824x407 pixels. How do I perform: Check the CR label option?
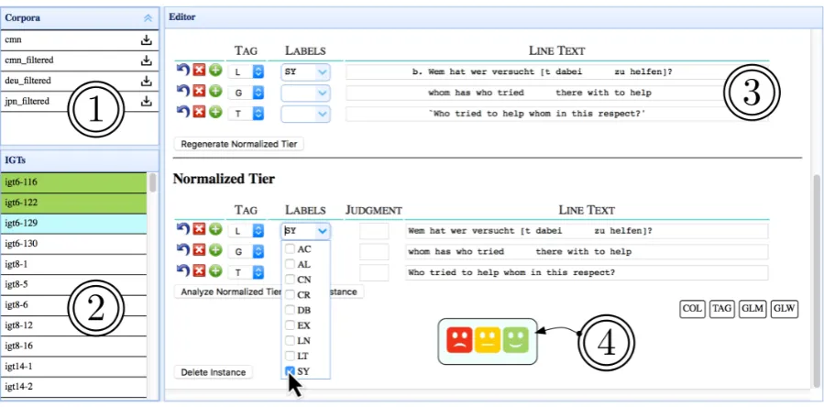290,295
